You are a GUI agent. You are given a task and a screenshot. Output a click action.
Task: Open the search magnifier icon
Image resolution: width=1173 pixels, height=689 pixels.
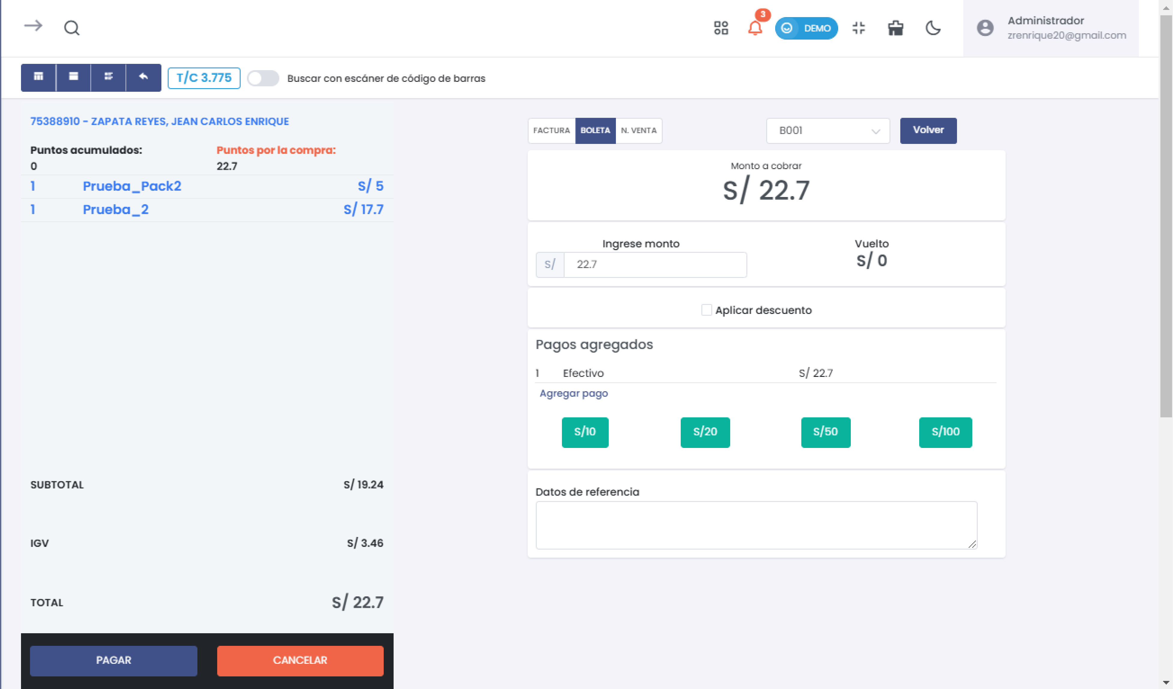click(x=72, y=28)
